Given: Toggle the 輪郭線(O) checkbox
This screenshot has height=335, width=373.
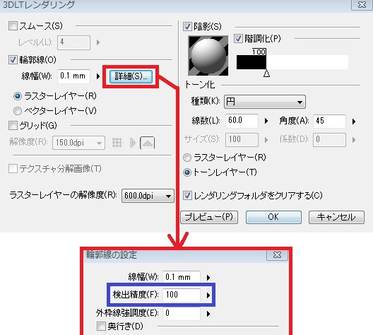Looking at the screenshot, I should (x=13, y=59).
